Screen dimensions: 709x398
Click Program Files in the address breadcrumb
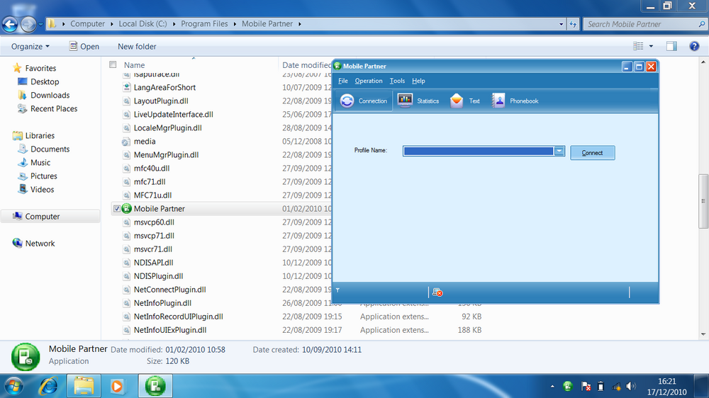pyautogui.click(x=204, y=24)
